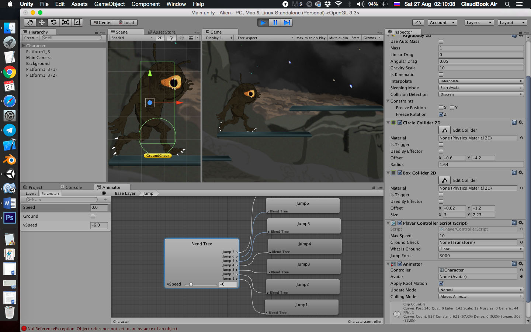Uncheck Apply Root Motion
The width and height of the screenshot is (531, 332).
point(441,283)
